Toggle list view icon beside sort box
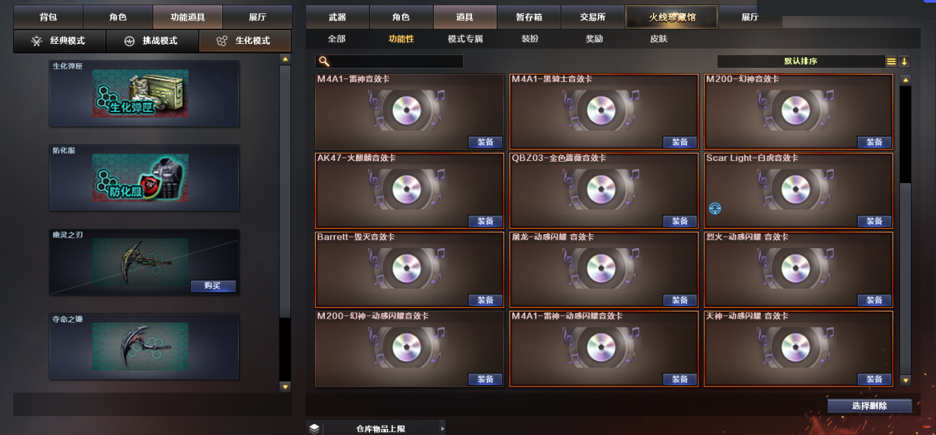 click(891, 61)
